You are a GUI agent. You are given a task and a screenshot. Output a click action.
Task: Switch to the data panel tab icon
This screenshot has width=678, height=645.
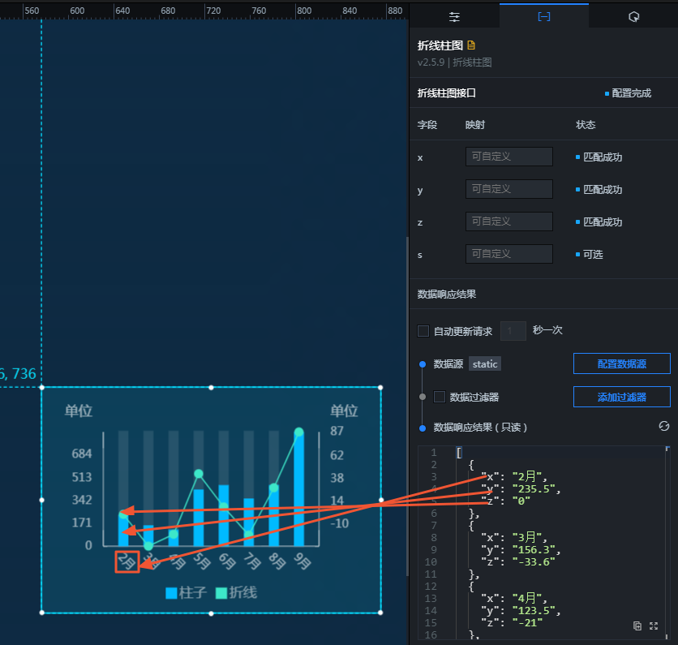(x=544, y=16)
